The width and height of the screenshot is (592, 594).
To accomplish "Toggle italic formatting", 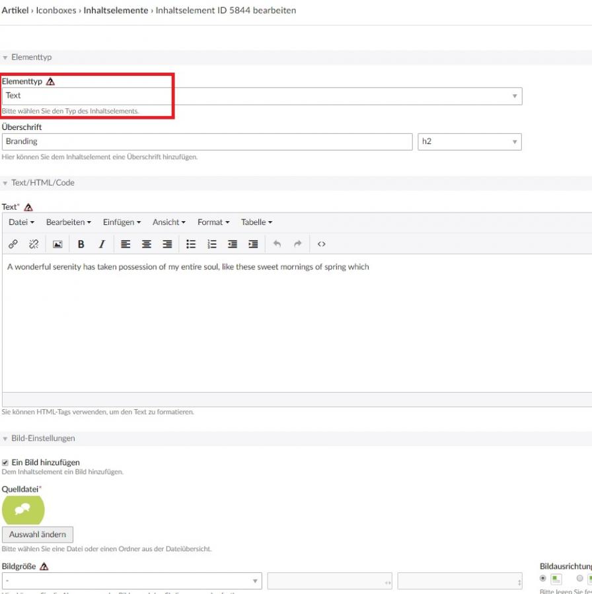I will [x=102, y=244].
